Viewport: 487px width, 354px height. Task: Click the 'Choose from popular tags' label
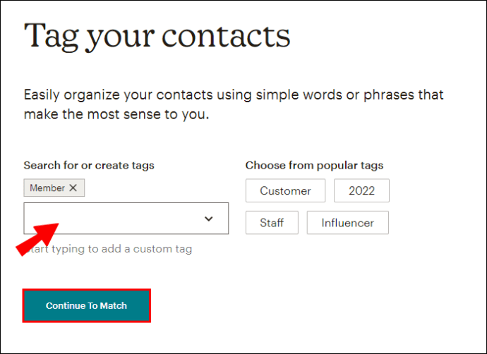314,166
